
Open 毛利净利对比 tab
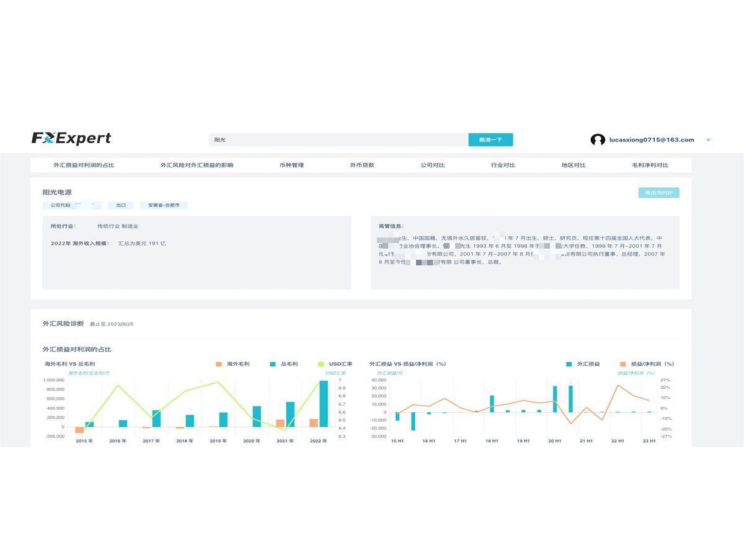click(x=650, y=166)
